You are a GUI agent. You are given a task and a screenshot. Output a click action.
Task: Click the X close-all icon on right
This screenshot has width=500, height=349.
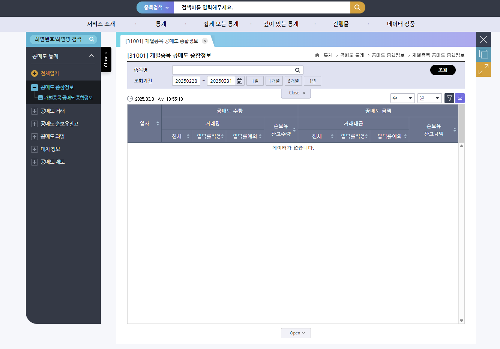[x=483, y=39]
